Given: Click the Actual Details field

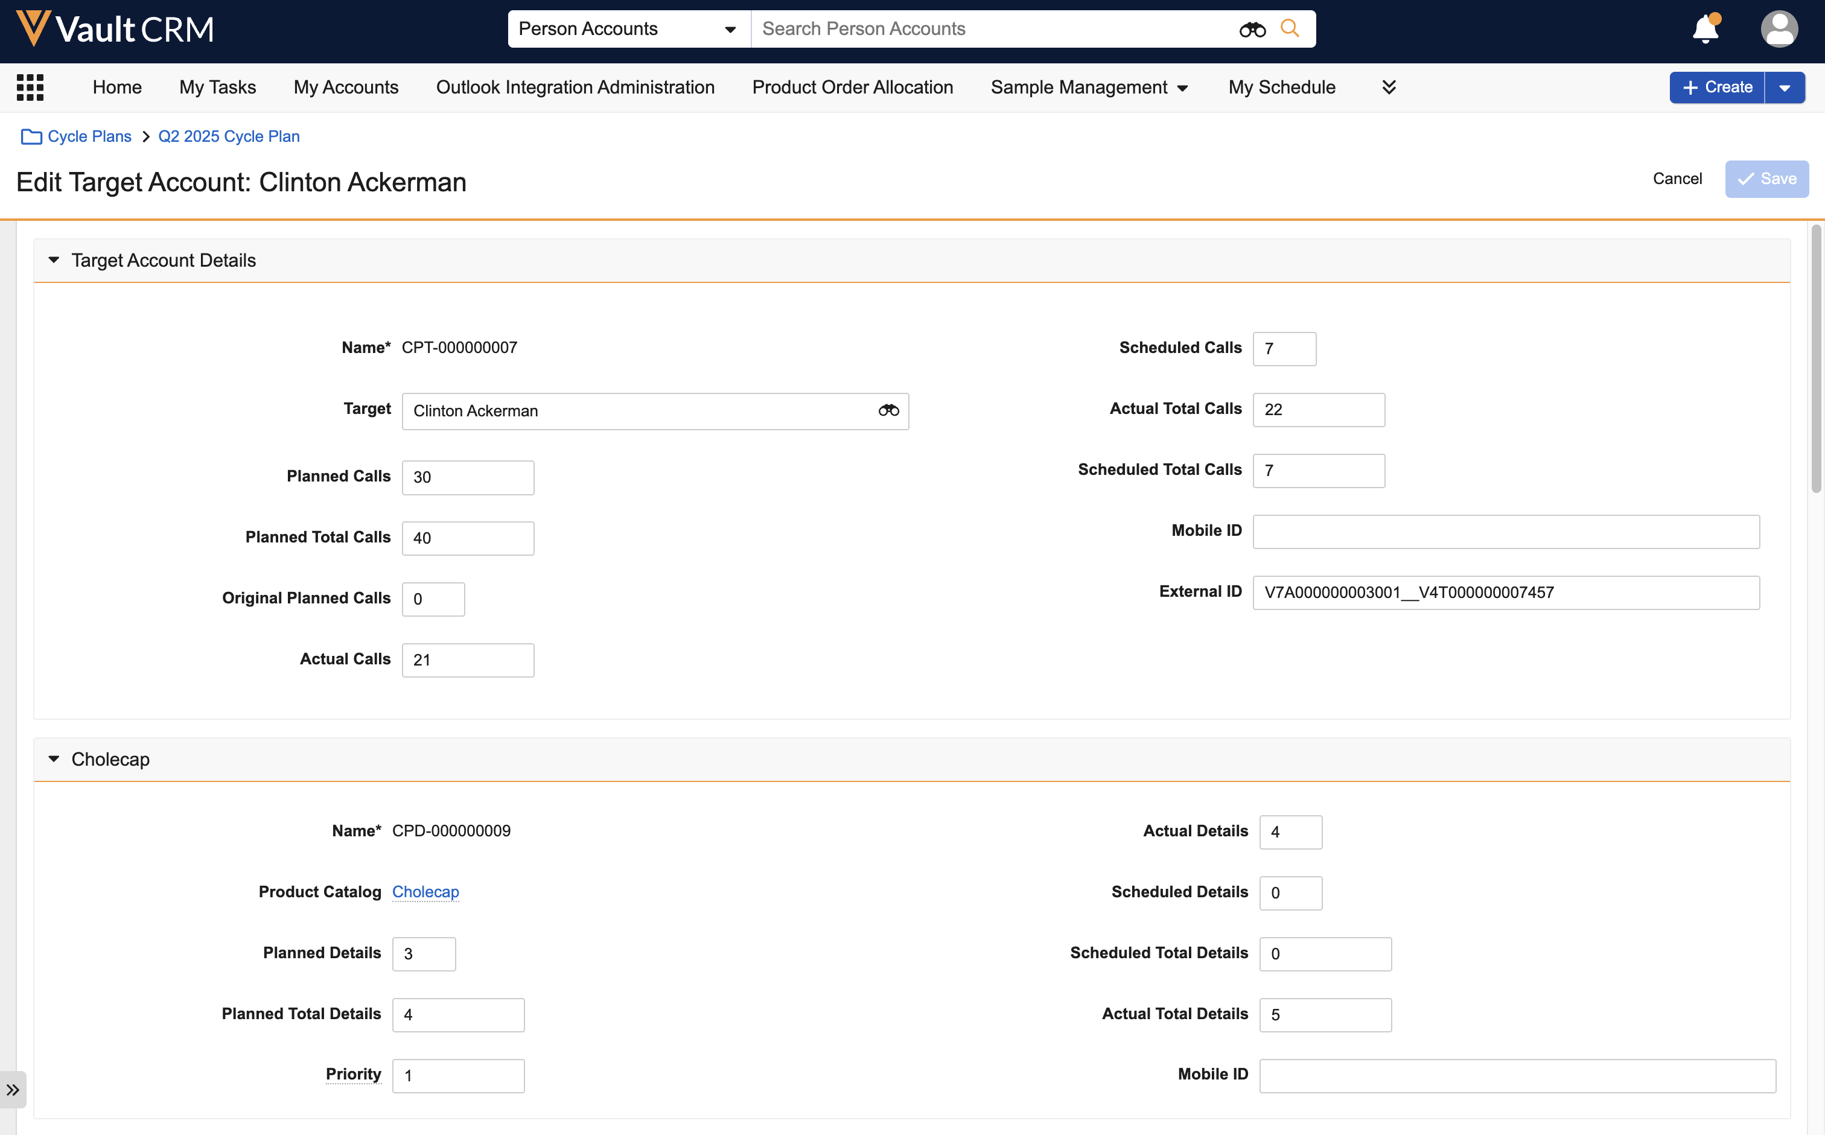Looking at the screenshot, I should click(x=1290, y=833).
